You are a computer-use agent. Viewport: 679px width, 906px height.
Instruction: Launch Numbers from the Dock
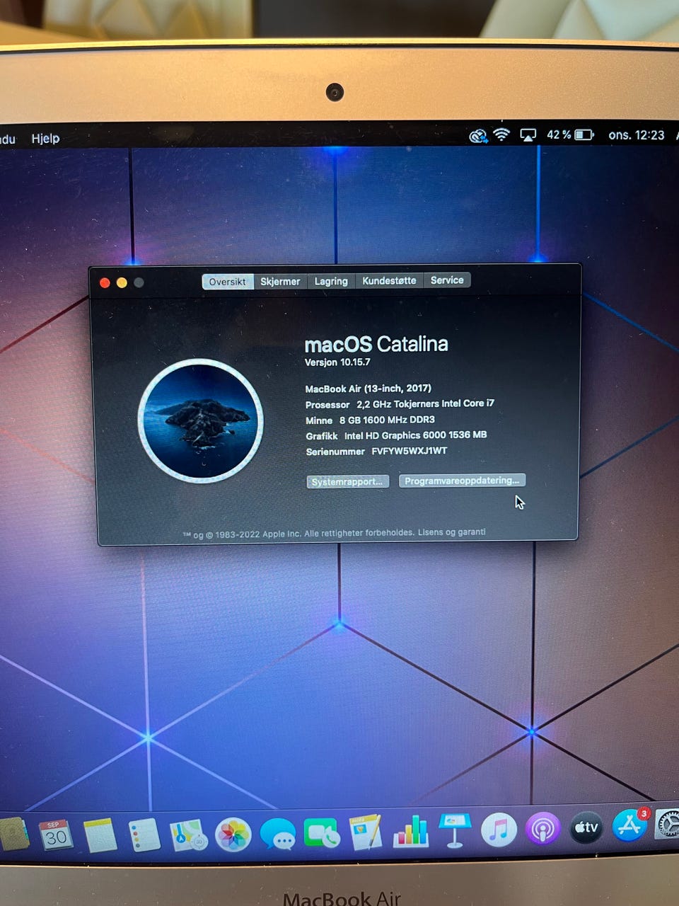411,832
